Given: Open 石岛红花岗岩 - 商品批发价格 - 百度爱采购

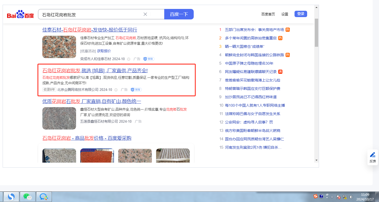Looking at the screenshot, I should tap(87, 138).
